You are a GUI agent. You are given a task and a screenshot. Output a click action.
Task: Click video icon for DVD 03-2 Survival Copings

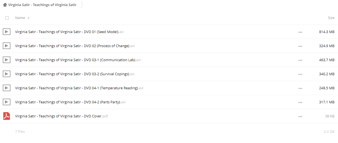coord(7,74)
